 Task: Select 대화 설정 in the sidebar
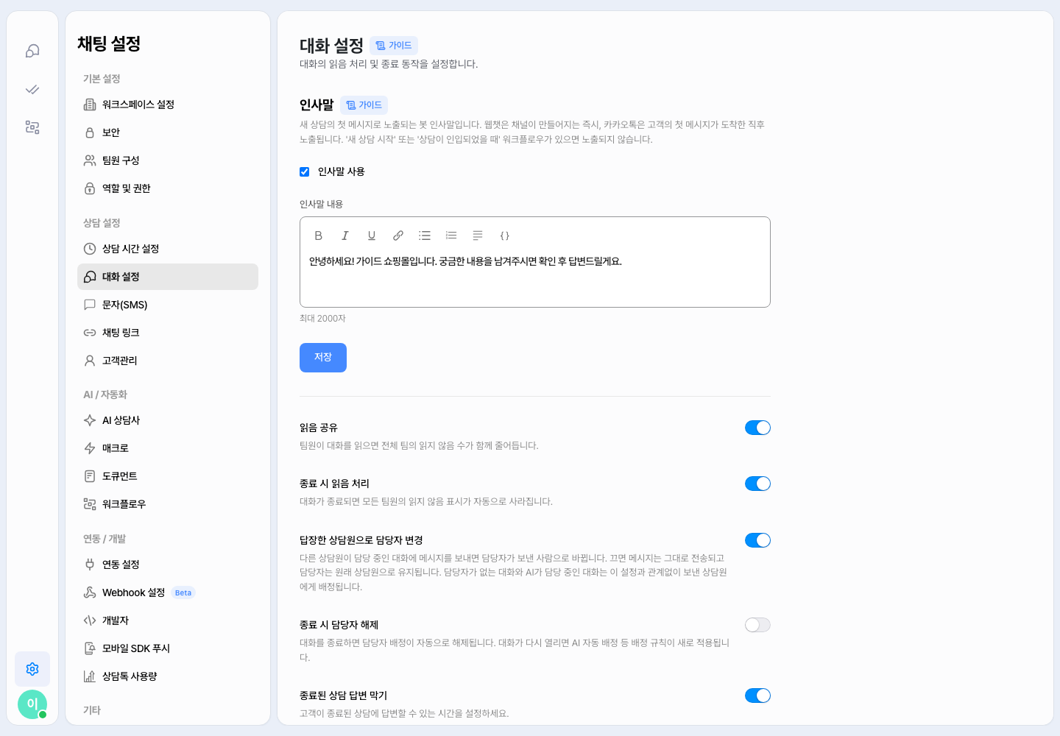(x=168, y=277)
